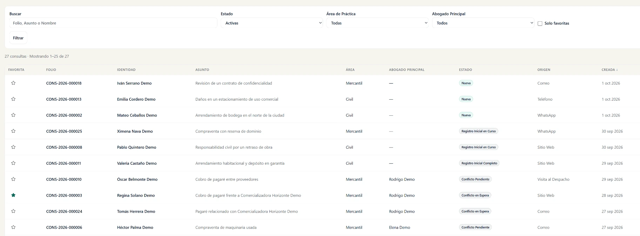Click Emilia Cordero Demo name

(136, 99)
